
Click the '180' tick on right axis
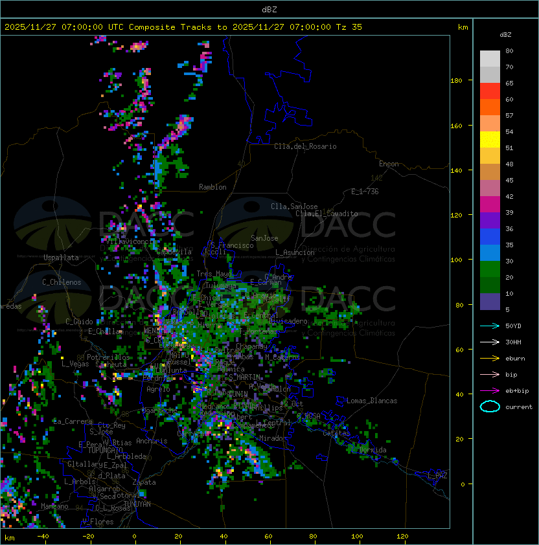pos(456,81)
